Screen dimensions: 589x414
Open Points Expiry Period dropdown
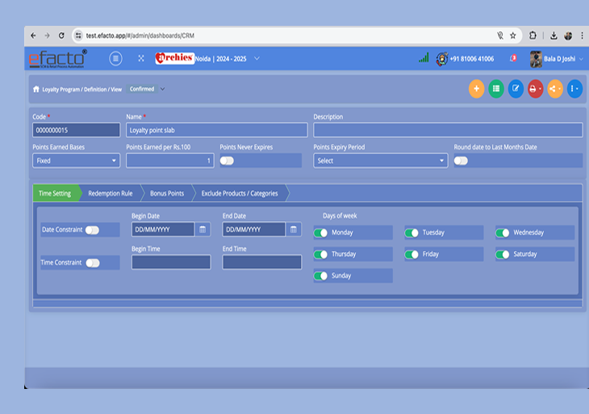[x=381, y=161]
